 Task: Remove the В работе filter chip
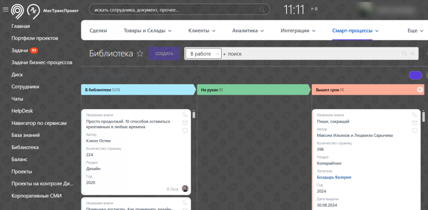(217, 54)
